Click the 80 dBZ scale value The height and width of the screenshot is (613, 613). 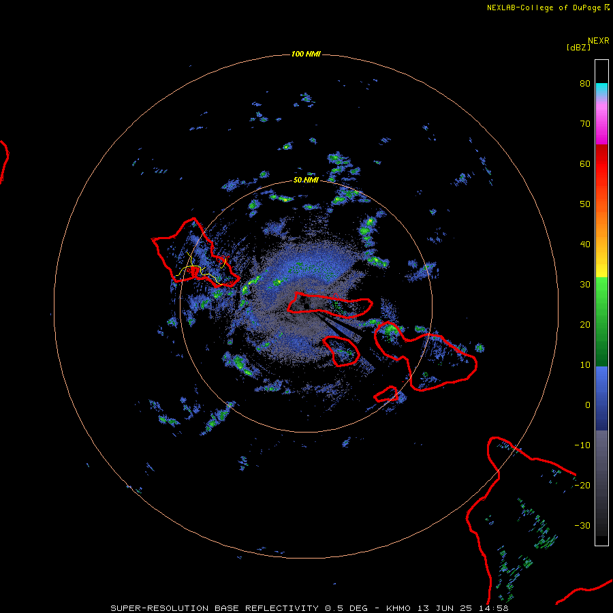point(585,84)
